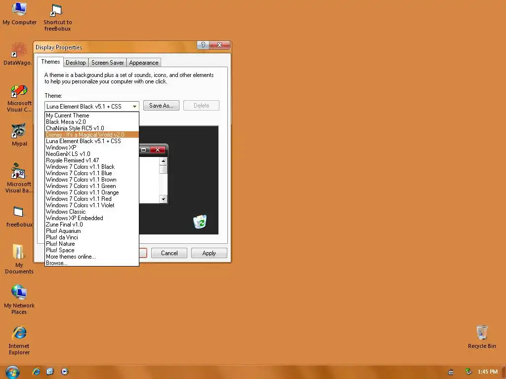506x379 pixels.
Task: Switch to the Desktop tab
Action: 76,63
